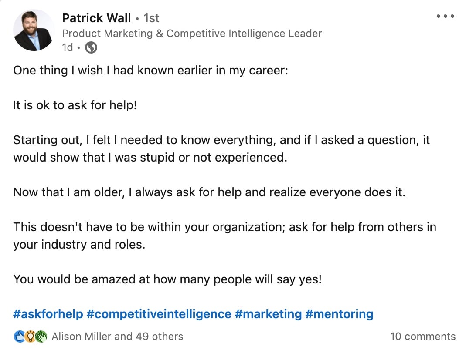This screenshot has width=466, height=350.
Task: Click the 'Now that I am older' paragraph
Action: tap(209, 192)
